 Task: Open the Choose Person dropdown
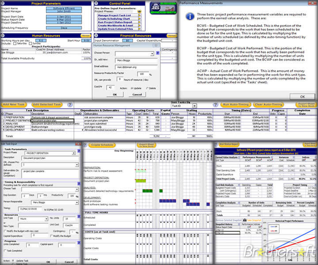[152, 54]
